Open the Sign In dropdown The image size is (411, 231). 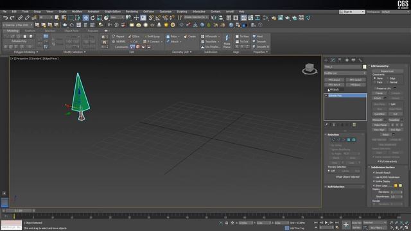[x=352, y=12]
